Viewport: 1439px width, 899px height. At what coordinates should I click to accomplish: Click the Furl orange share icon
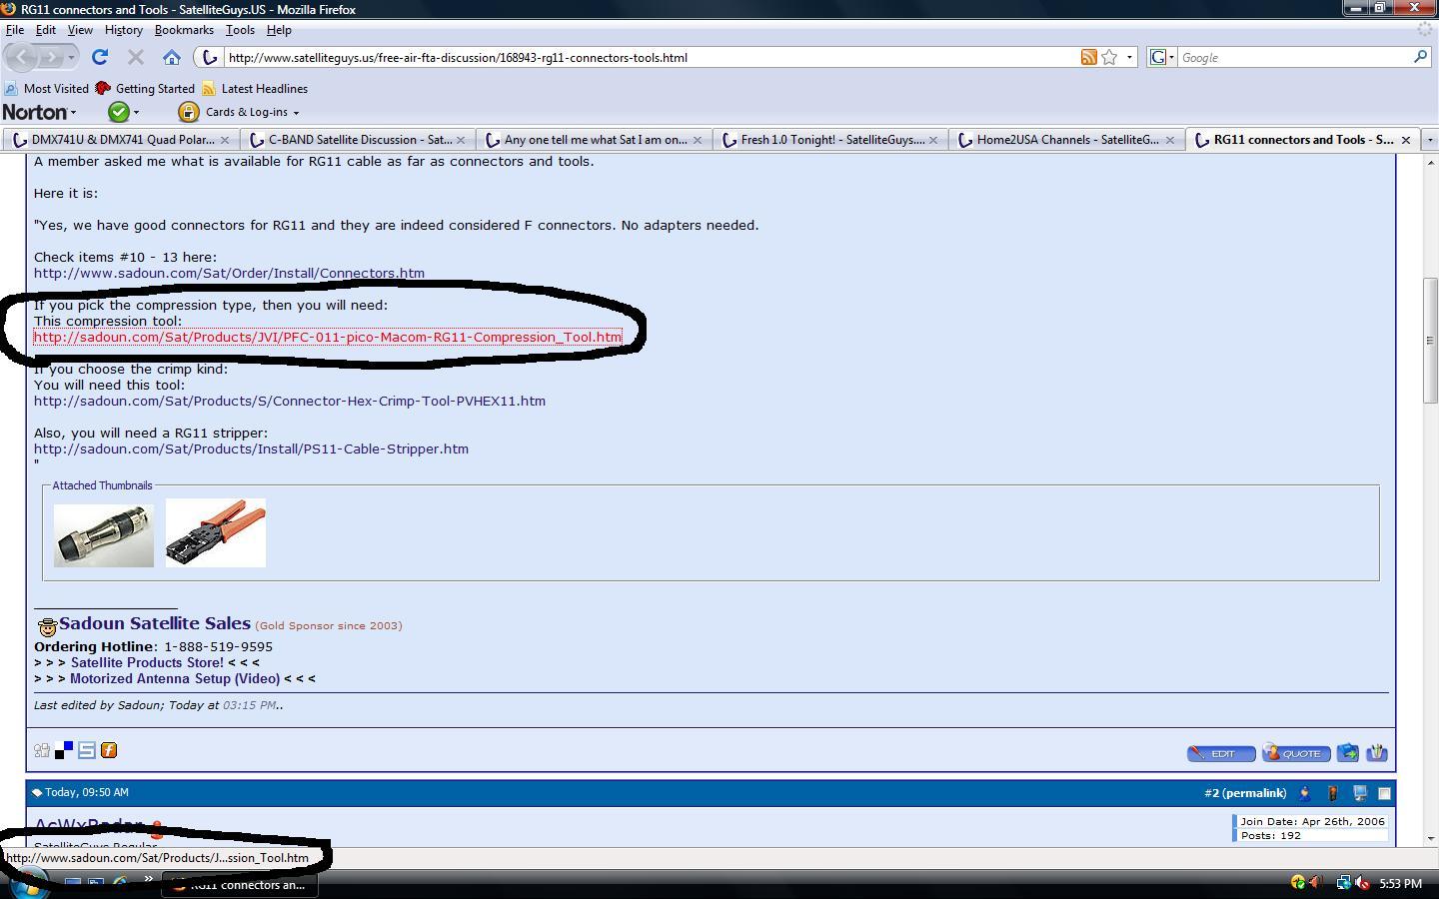point(109,750)
